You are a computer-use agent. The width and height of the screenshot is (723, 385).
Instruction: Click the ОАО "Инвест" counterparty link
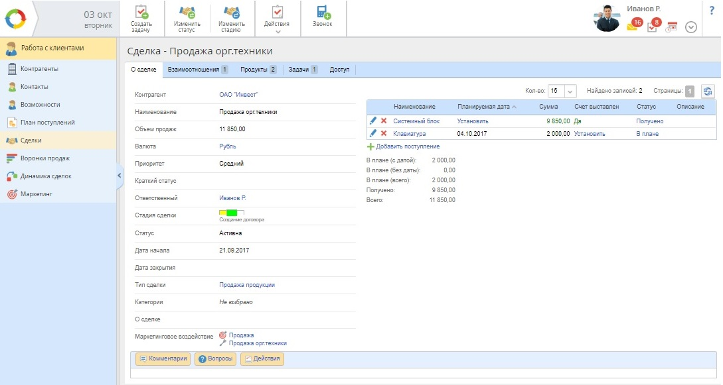(x=238, y=95)
